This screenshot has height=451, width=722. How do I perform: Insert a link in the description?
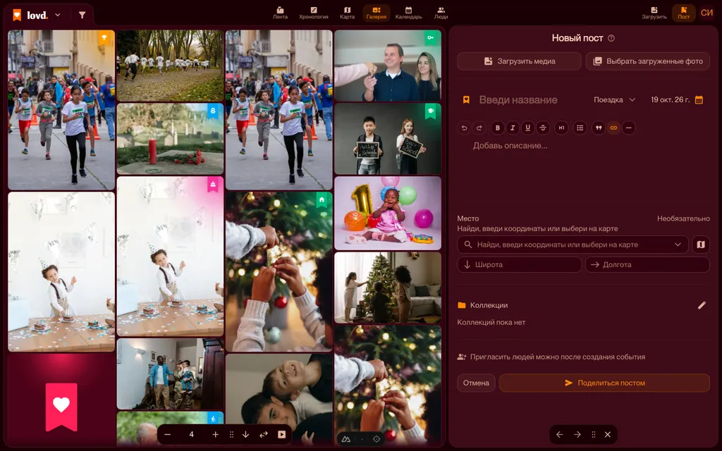(x=613, y=128)
